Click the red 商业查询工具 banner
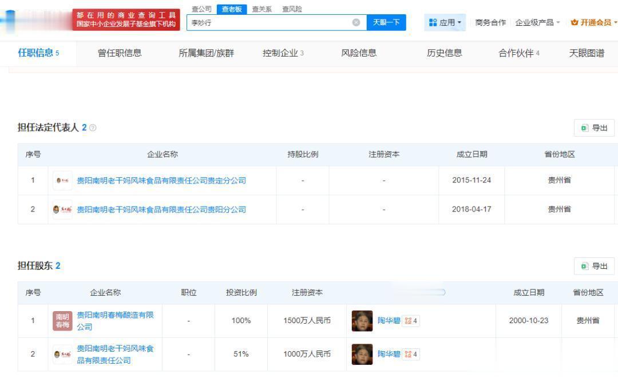Image resolution: width=618 pixels, height=378 pixels. 126,19
